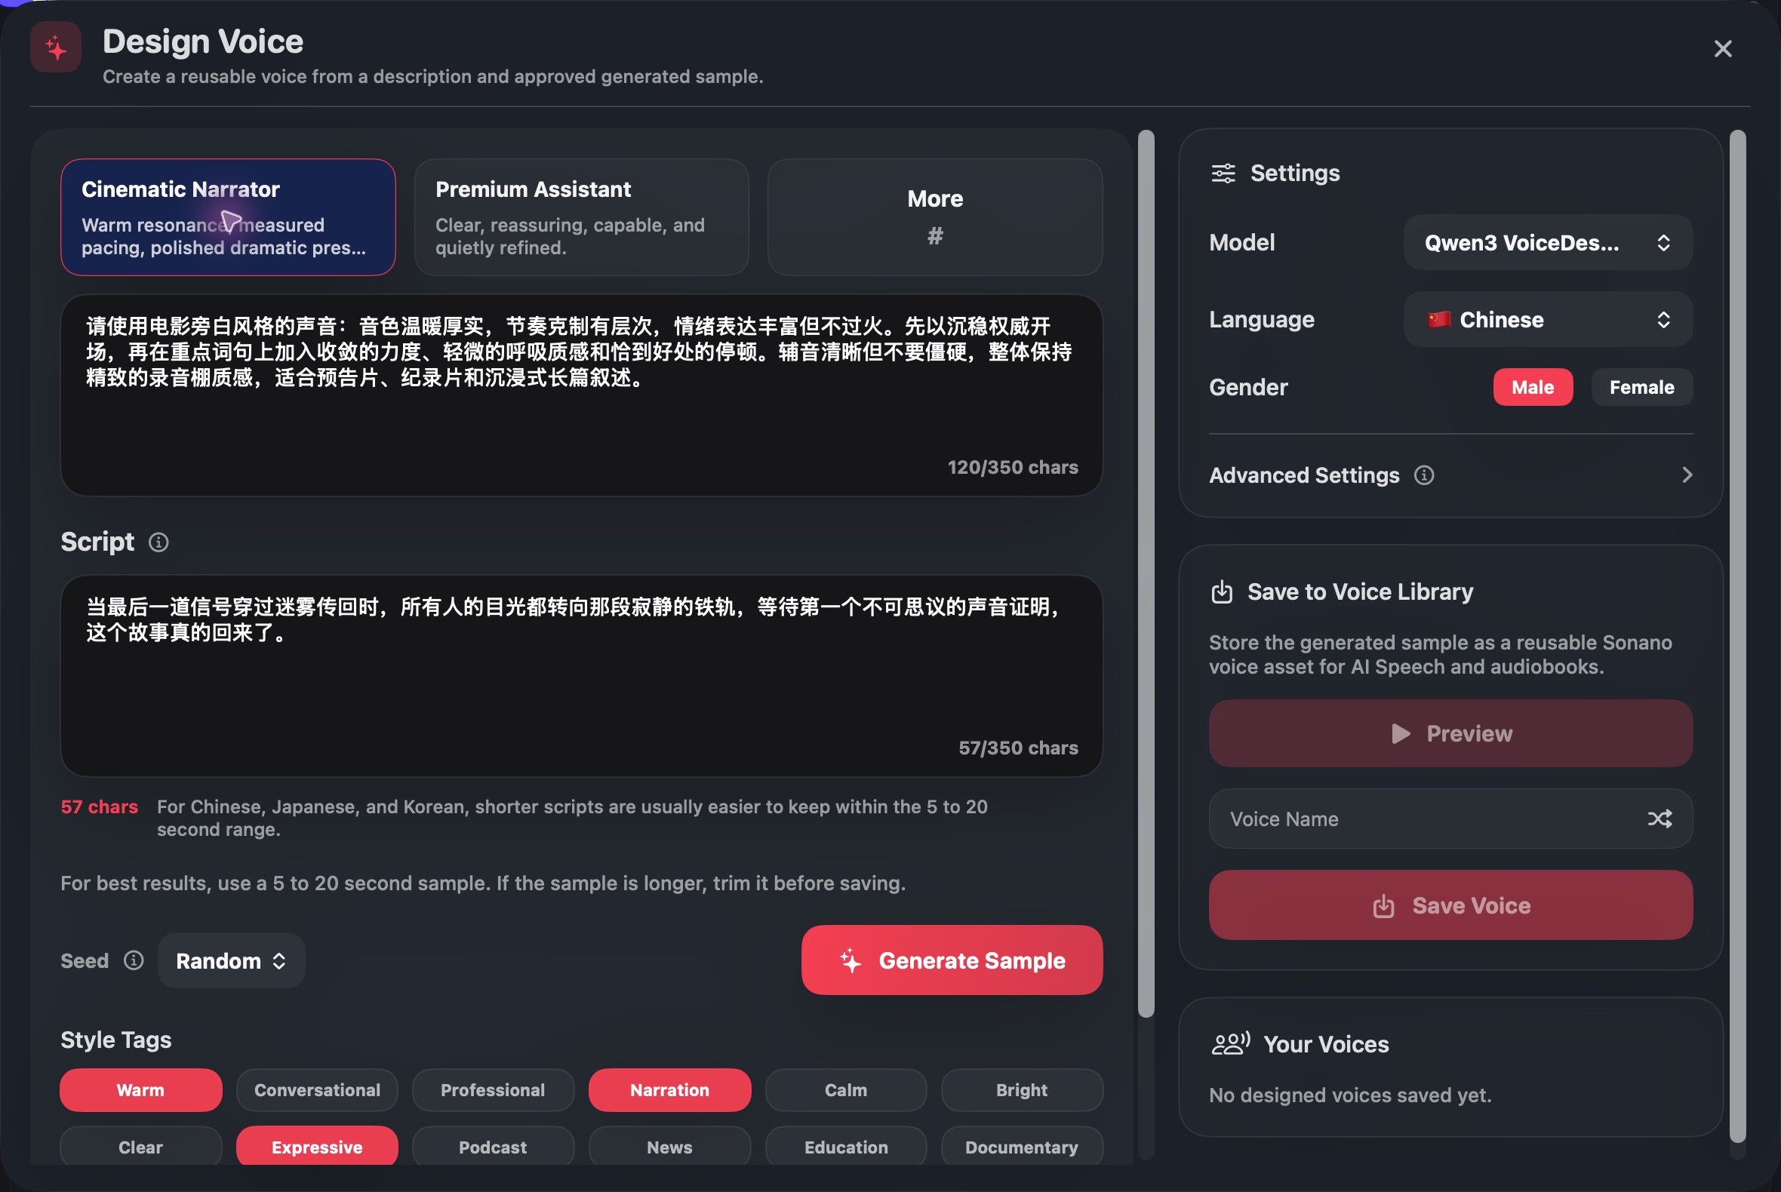1781x1192 pixels.
Task: Toggle the News style tag
Action: pos(669,1147)
